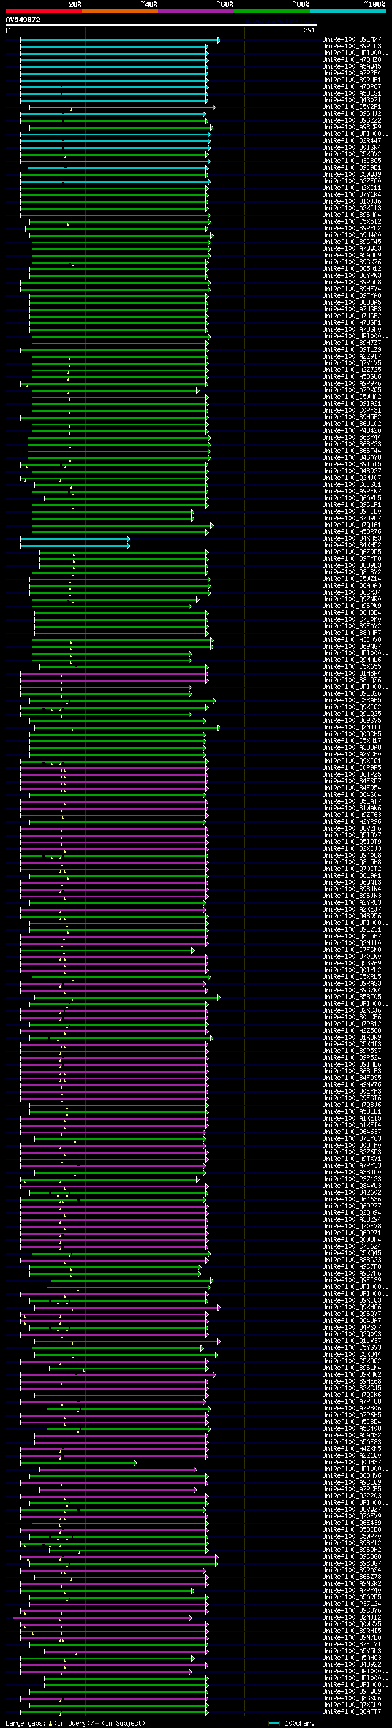Select hit label UniRef100_Q43071
The height and width of the screenshot is (1728, 392).
pyautogui.click(x=352, y=101)
